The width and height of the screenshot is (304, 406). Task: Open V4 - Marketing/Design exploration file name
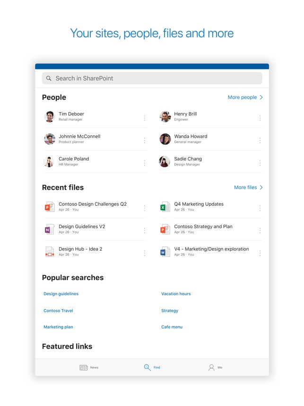211,249
